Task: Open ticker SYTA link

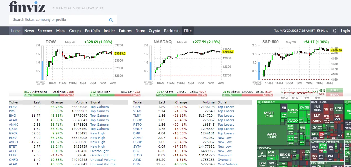Action: [137, 147]
